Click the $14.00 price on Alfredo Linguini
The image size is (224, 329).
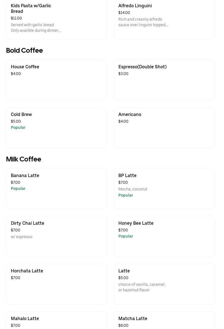click(124, 13)
